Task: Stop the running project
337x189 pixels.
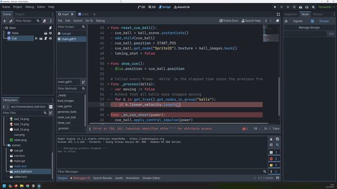Action: [288, 7]
